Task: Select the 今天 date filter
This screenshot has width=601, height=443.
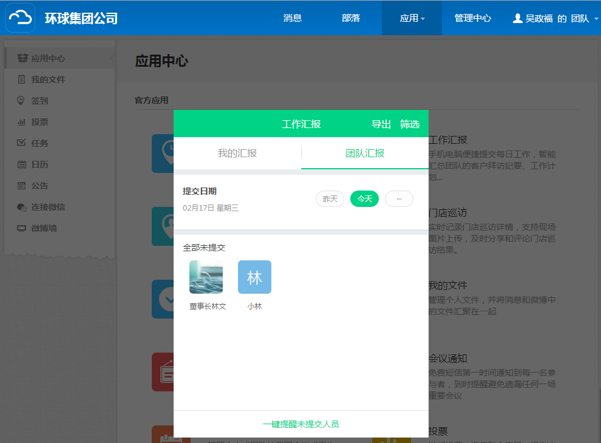Action: coord(364,199)
